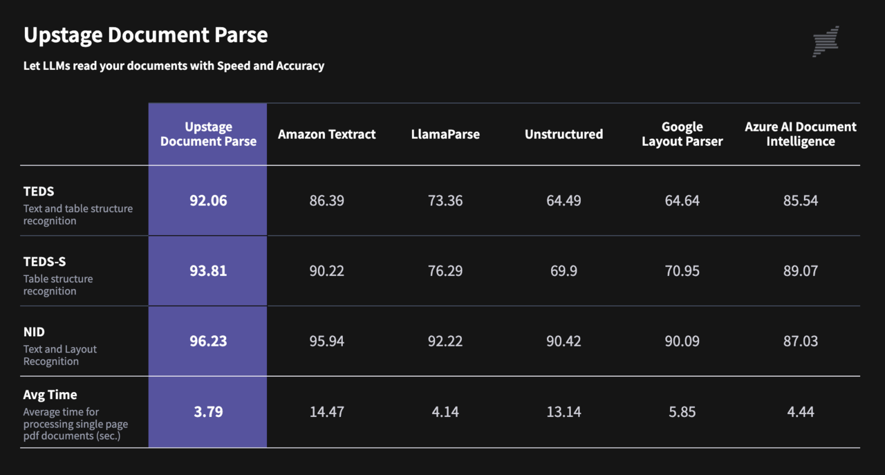This screenshot has height=475, width=885.
Task: Click the Azure AI Document Intelligence header
Action: tap(800, 134)
